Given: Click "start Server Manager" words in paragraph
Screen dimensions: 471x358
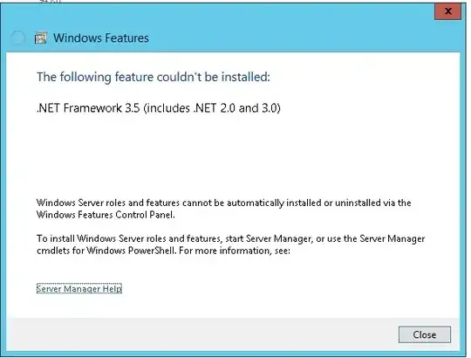Looking at the screenshot, I should click(269, 238).
